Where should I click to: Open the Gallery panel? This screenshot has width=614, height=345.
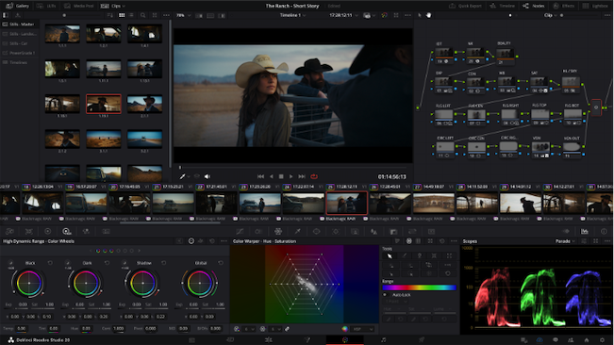point(18,6)
